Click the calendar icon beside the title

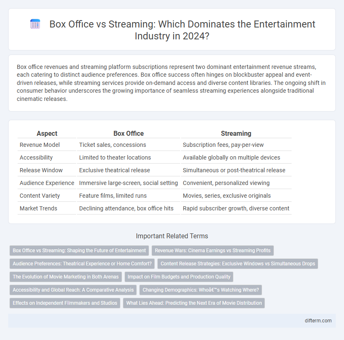[x=35, y=24]
